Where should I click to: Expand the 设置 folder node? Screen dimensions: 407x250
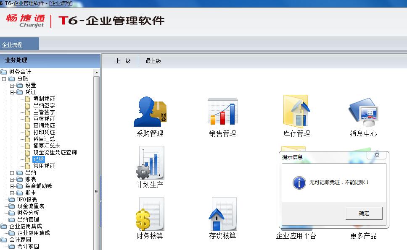coord(12,86)
